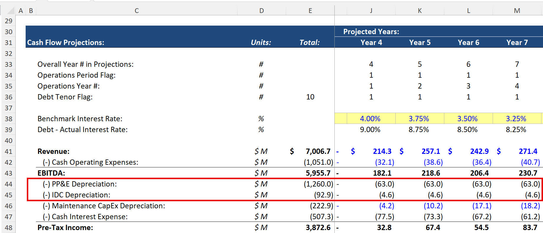Screen dimensions: 543x233
Task: Click the Year 7 revenue value 271.4
Action: tap(528, 152)
